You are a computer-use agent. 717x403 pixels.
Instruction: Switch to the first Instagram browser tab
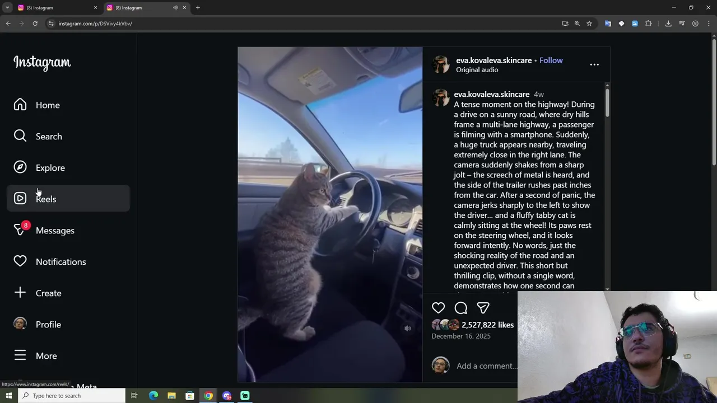click(56, 8)
